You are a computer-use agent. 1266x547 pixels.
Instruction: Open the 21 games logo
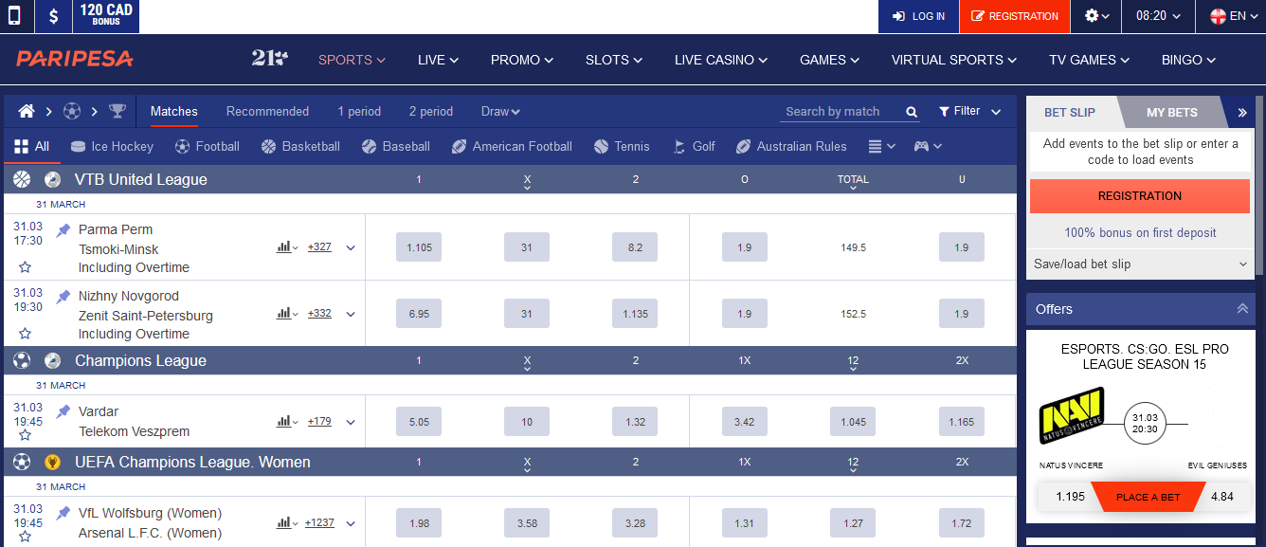pos(269,58)
